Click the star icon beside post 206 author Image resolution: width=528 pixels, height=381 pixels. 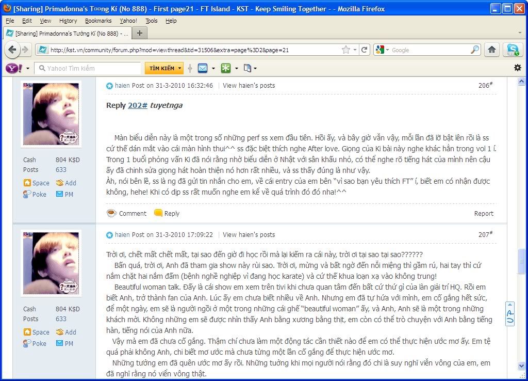[x=109, y=86]
